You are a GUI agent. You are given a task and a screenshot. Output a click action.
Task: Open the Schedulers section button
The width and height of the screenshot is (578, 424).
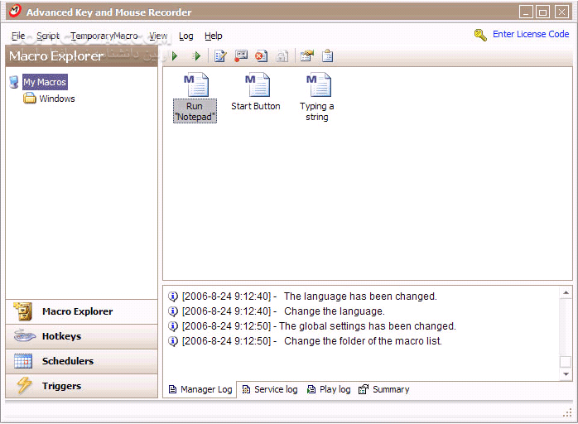(81, 361)
